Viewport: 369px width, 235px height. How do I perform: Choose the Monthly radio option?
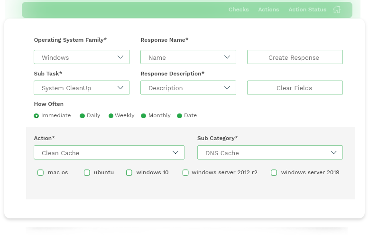coord(143,116)
